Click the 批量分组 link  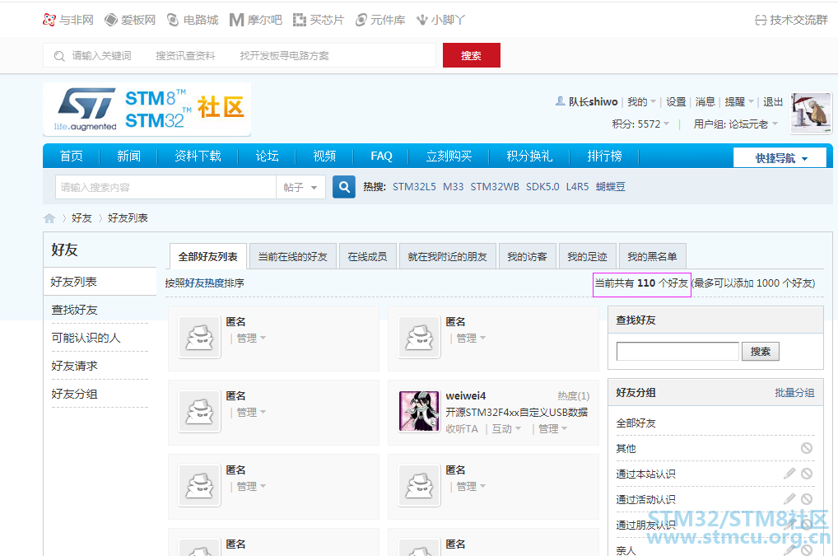pos(794,392)
